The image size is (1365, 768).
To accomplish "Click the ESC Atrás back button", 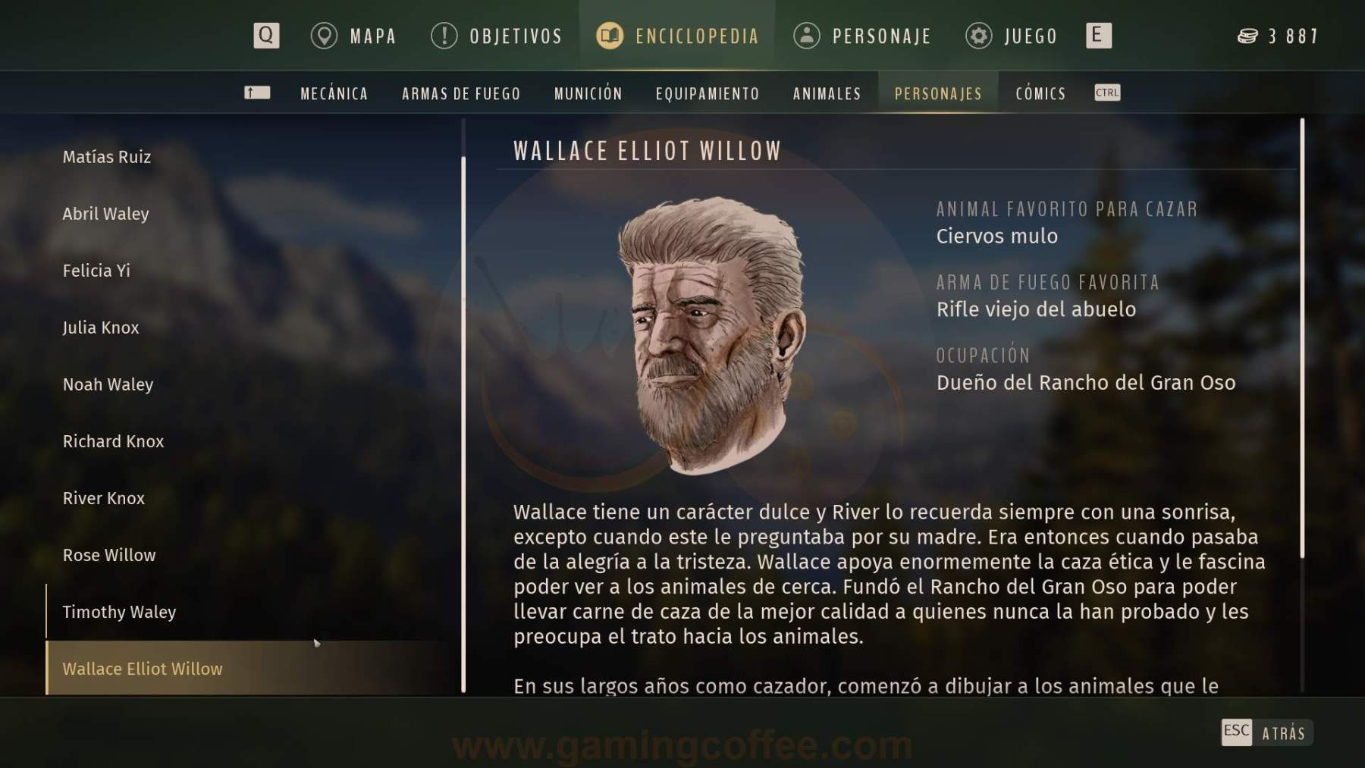I will [x=1266, y=732].
